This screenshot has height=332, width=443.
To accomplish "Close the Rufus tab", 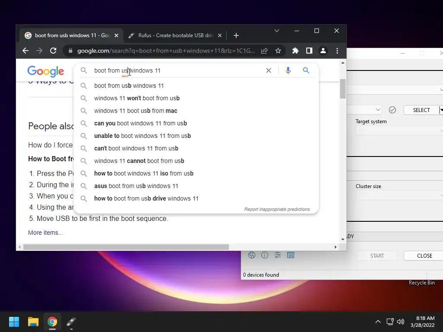I will point(220,35).
